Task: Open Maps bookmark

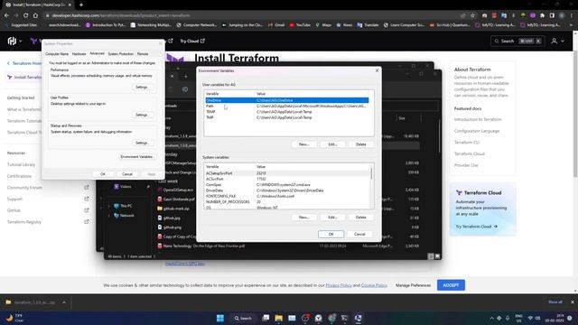Action: pyautogui.click(x=323, y=25)
